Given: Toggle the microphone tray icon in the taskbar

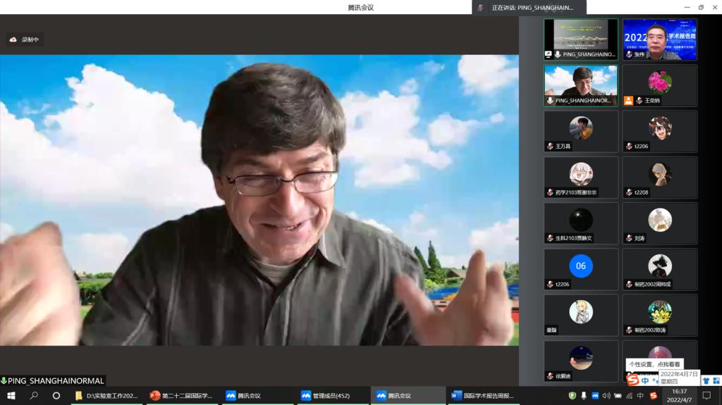Looking at the screenshot, I should (584, 396).
